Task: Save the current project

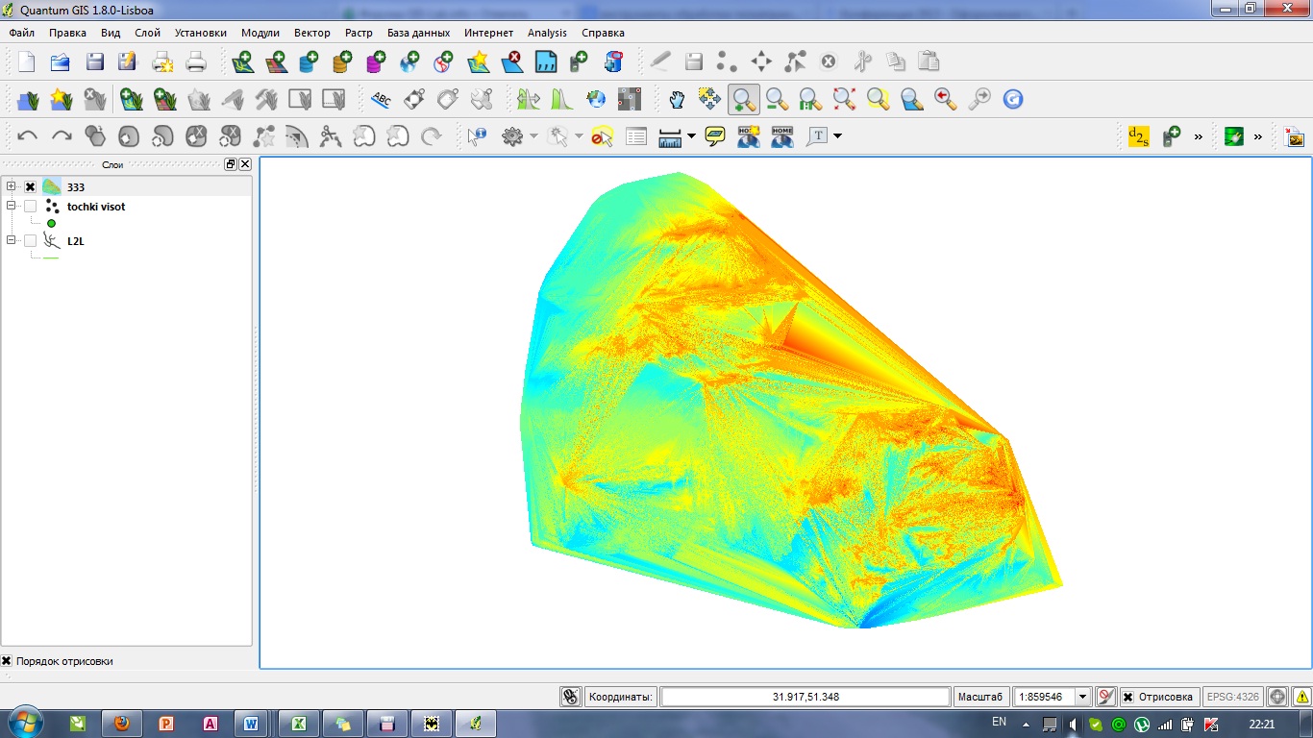Action: [94, 62]
